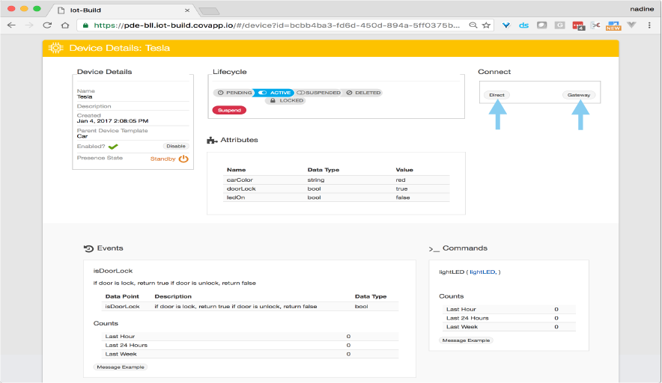Click the green Enabled checkmark

pos(113,147)
